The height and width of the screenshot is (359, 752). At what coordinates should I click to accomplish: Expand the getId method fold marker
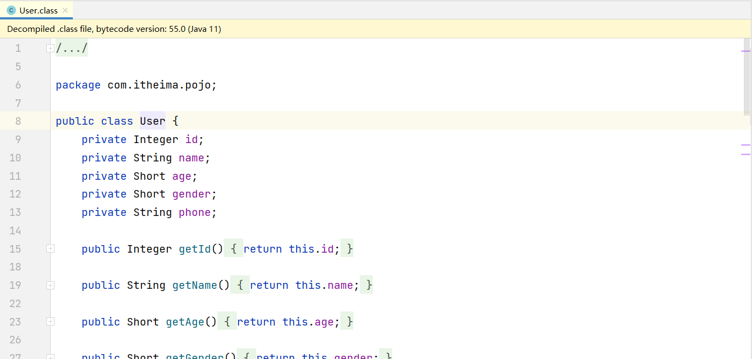(x=50, y=249)
